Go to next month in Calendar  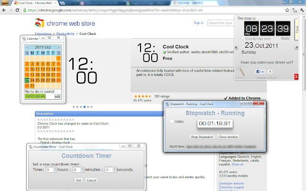pos(58,47)
